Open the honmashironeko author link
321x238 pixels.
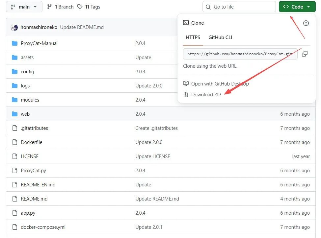point(39,27)
